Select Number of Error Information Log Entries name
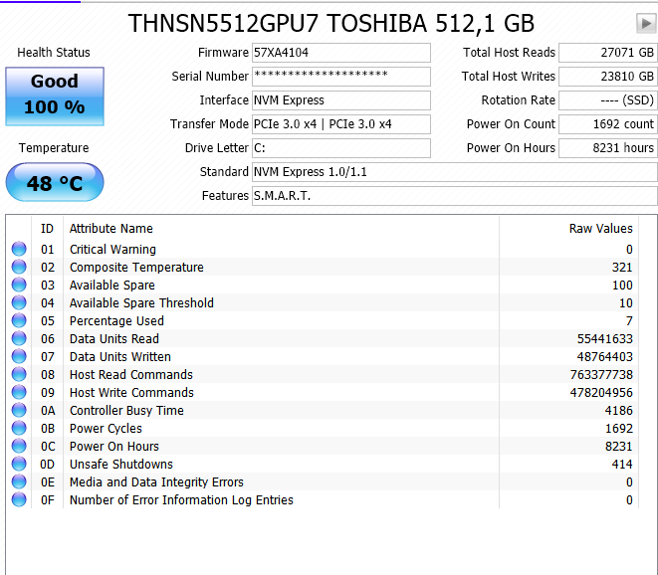 pos(181,500)
